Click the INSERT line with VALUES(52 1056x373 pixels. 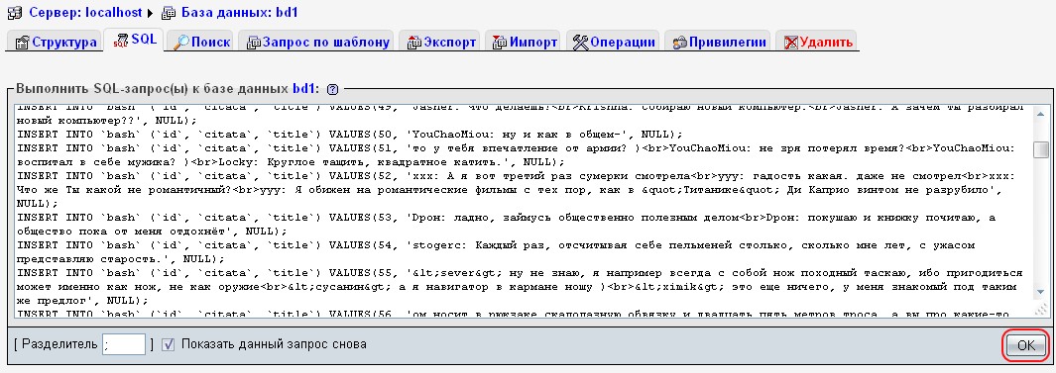coord(516,190)
